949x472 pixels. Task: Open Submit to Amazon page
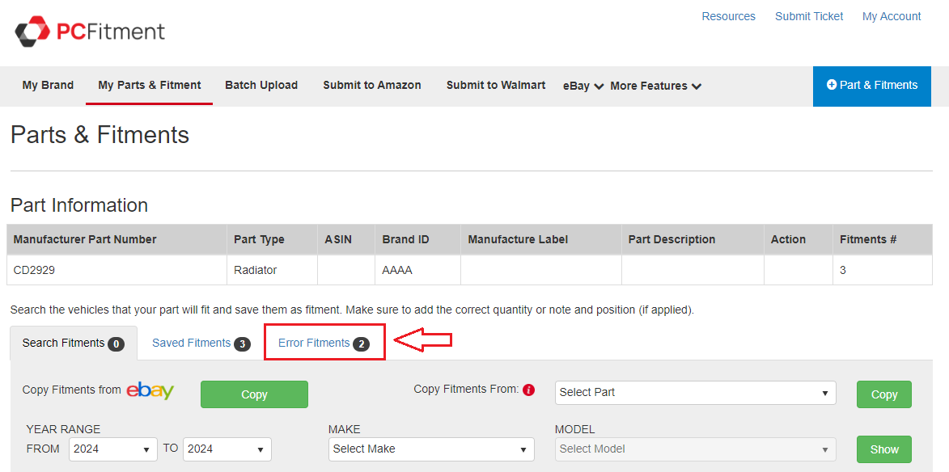pyautogui.click(x=372, y=86)
